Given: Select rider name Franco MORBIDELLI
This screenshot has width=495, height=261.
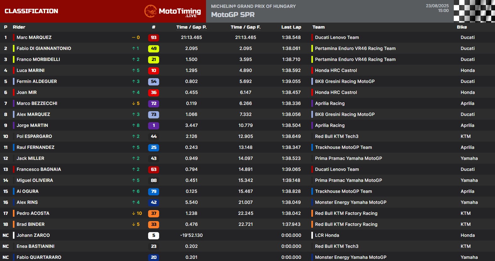Looking at the screenshot, I should click(x=38, y=59).
